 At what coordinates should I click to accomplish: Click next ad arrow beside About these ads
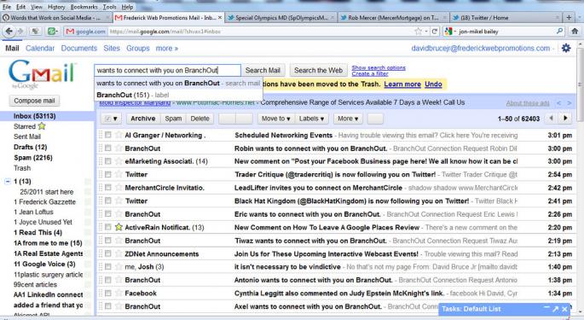coord(570,103)
